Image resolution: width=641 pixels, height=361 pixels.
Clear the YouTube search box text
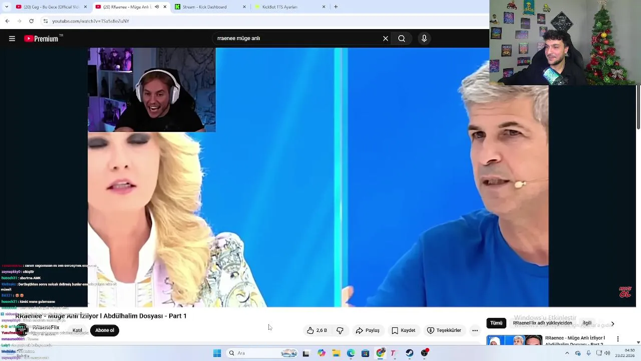386,39
